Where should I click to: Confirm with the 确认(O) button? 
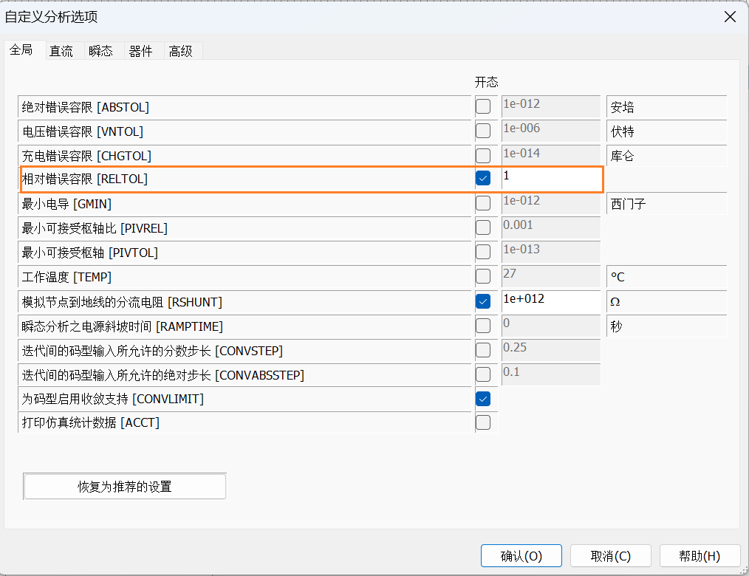[521, 556]
